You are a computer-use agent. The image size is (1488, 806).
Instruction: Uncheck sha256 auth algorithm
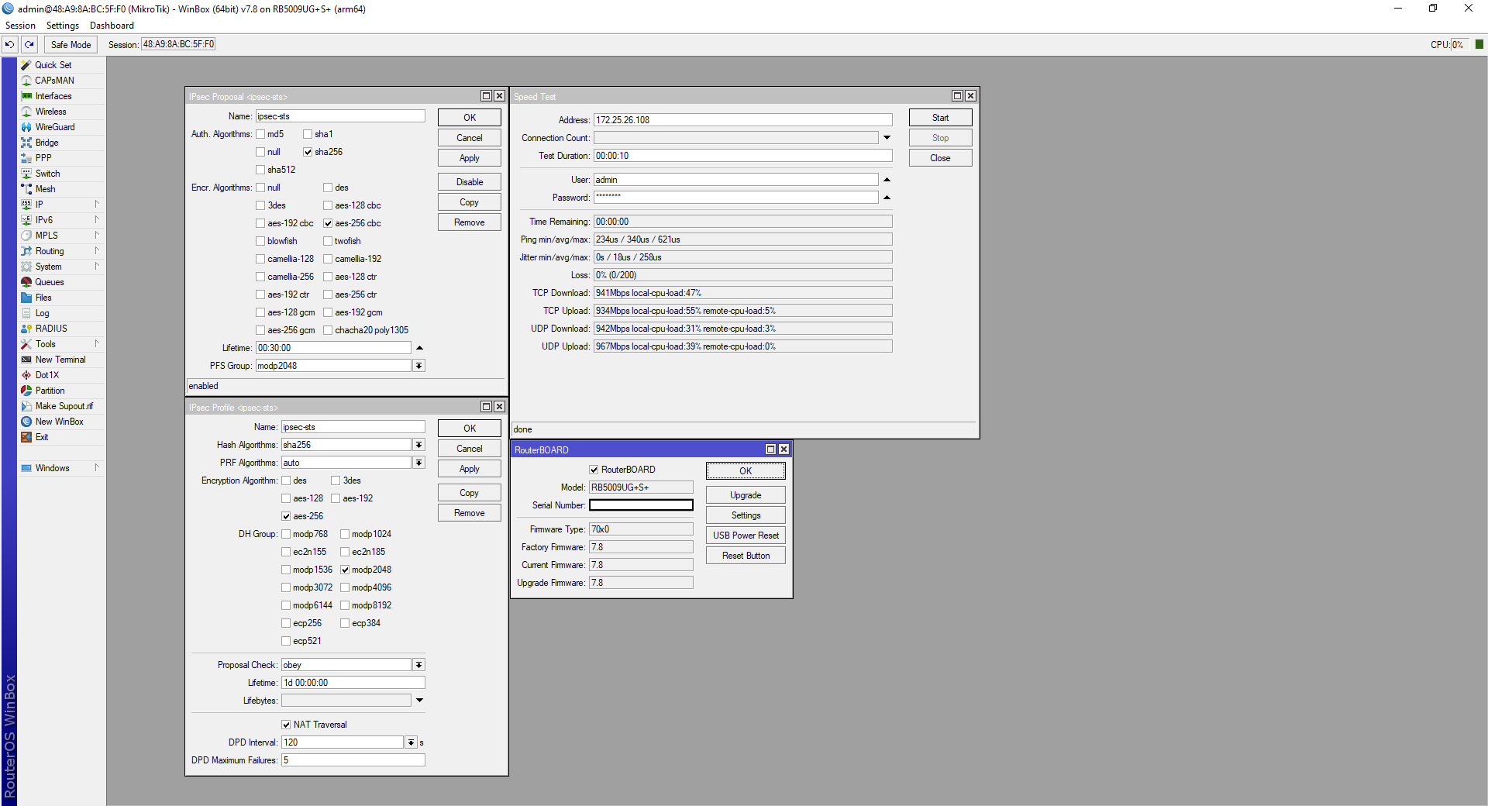click(x=308, y=152)
